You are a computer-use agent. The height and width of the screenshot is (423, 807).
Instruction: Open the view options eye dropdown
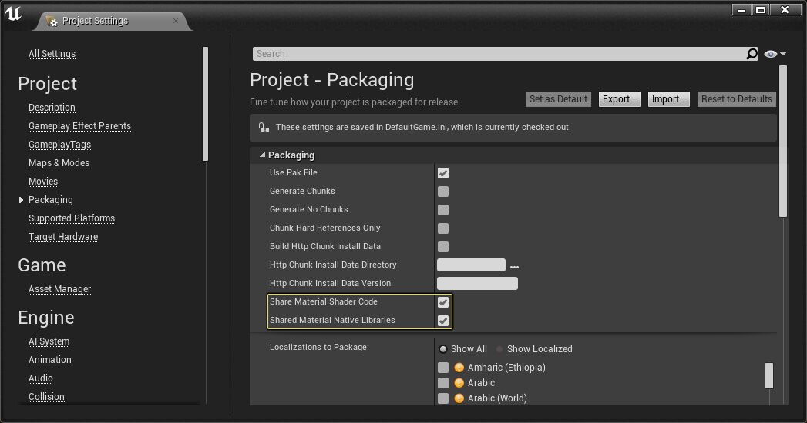(x=775, y=54)
